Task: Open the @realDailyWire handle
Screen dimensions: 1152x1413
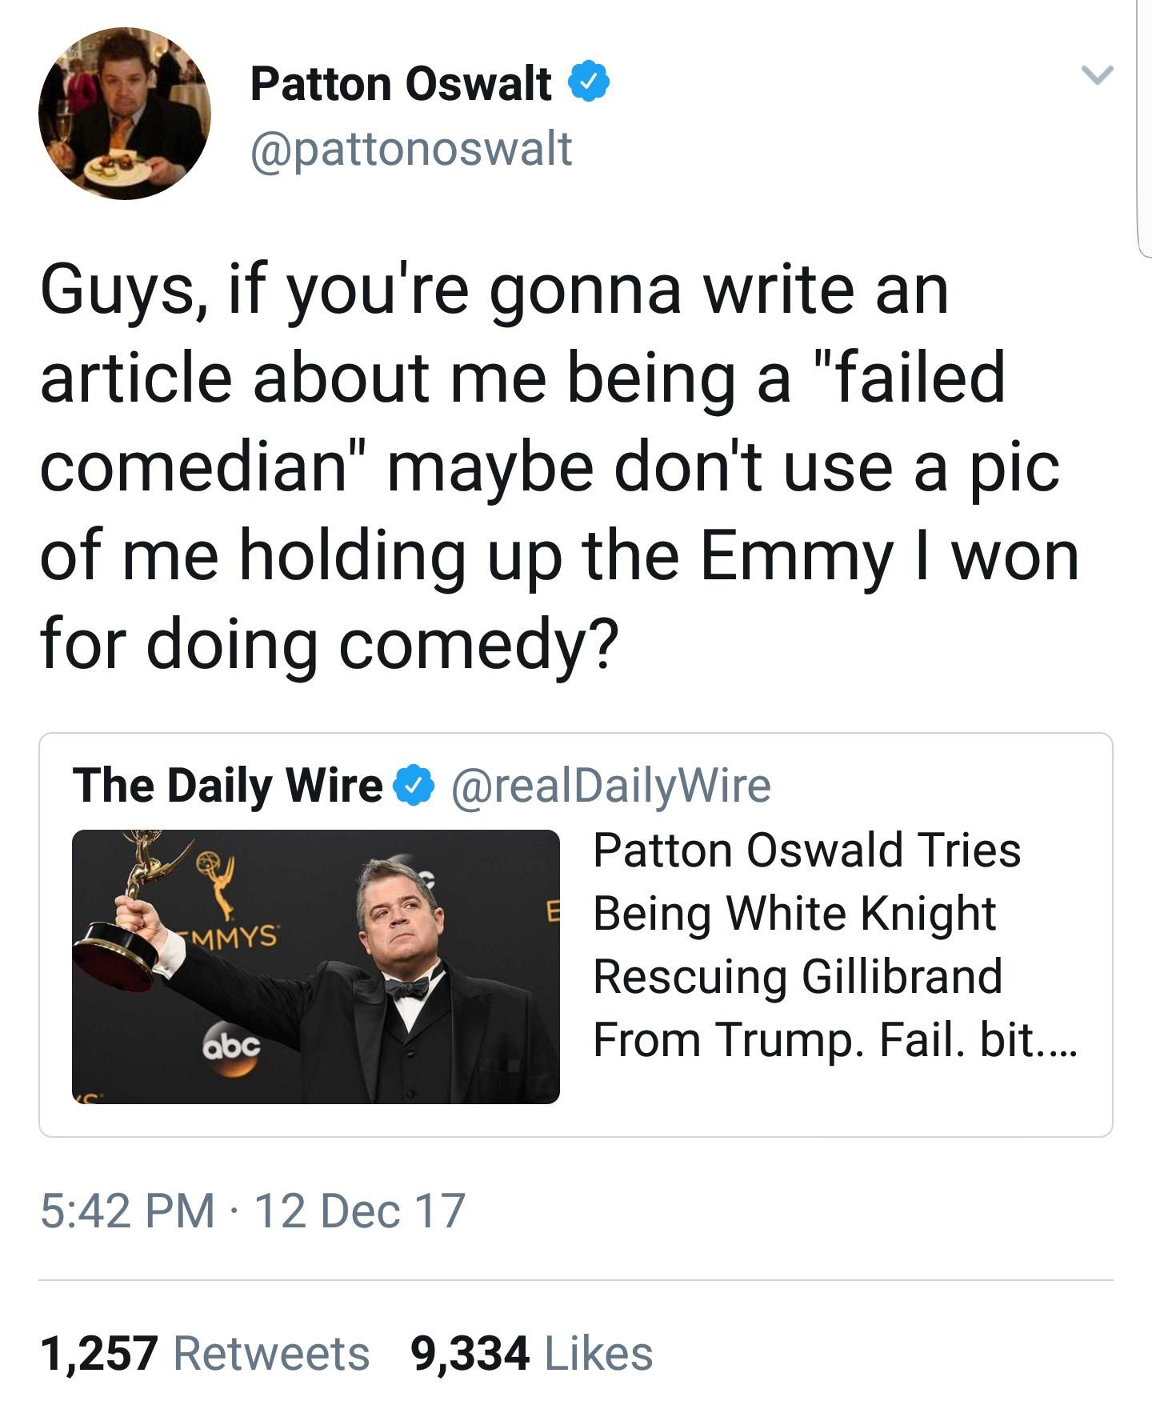Action: [x=611, y=785]
